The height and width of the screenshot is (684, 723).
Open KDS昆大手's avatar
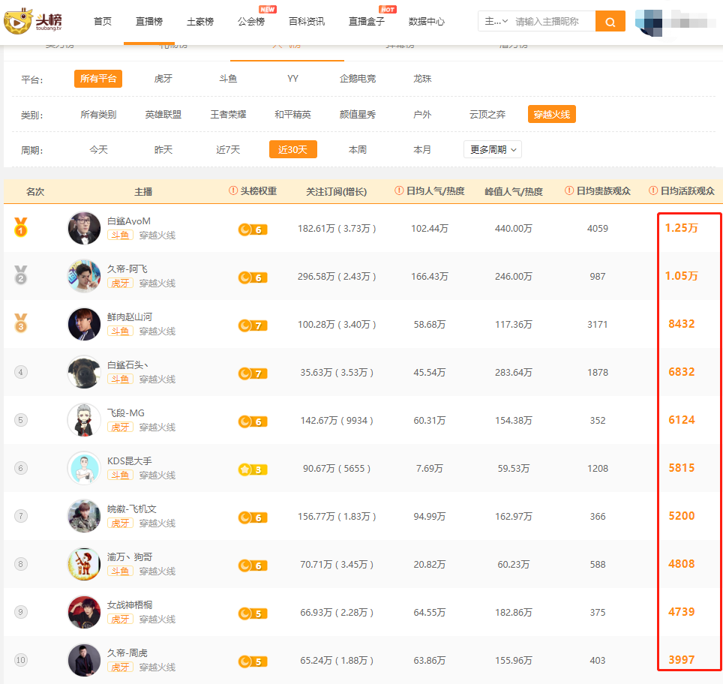click(x=84, y=468)
